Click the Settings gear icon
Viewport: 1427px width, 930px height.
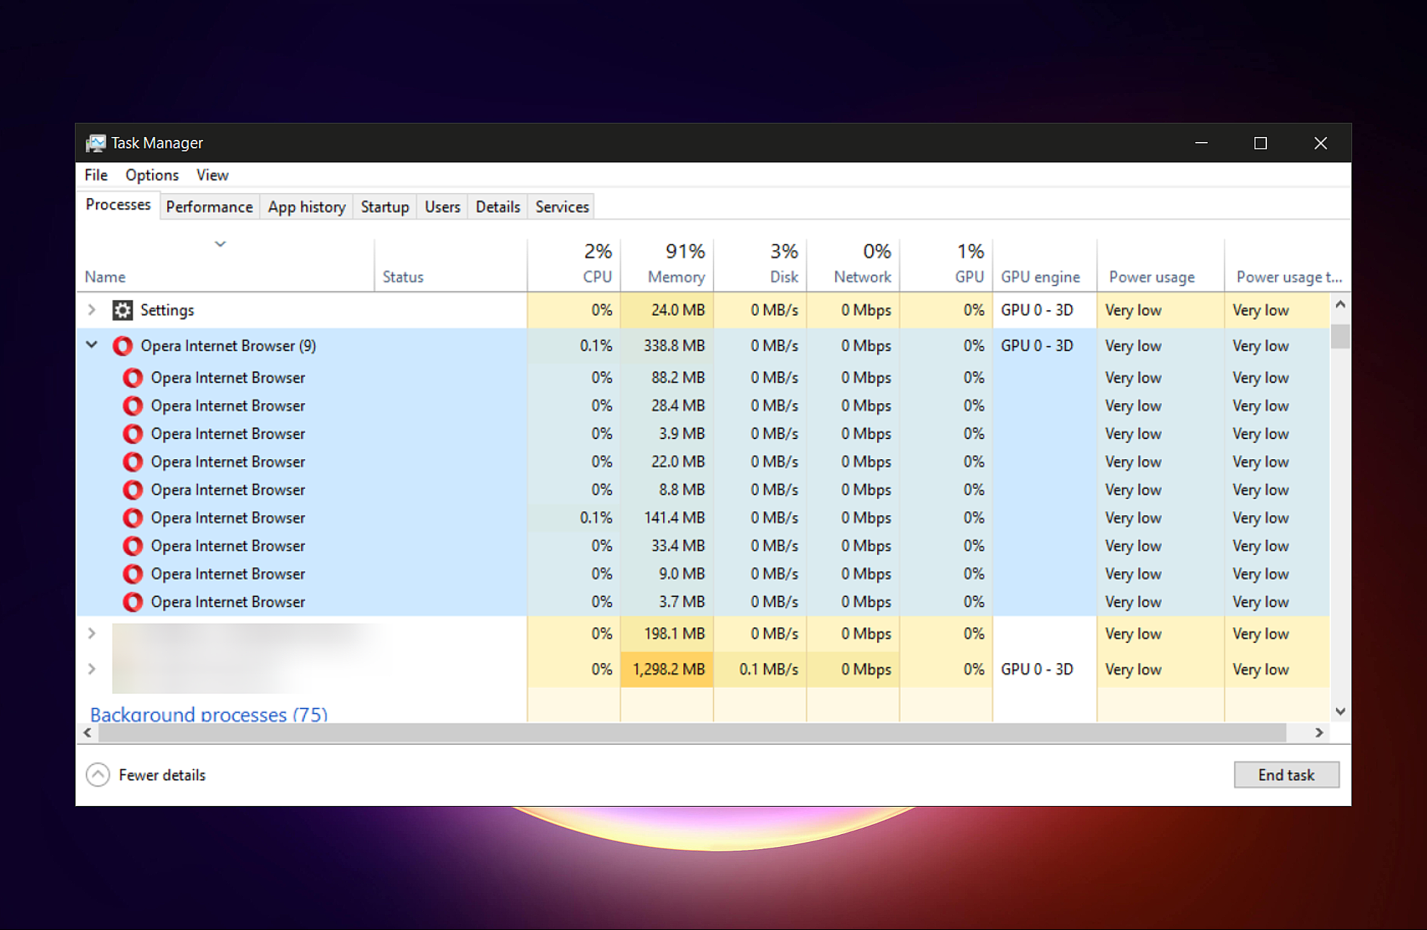coord(123,310)
